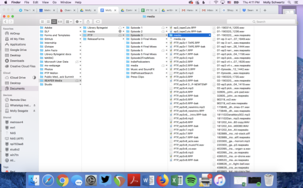Expand the GitHub folder arrow
303x188 pixels.
click(80, 39)
